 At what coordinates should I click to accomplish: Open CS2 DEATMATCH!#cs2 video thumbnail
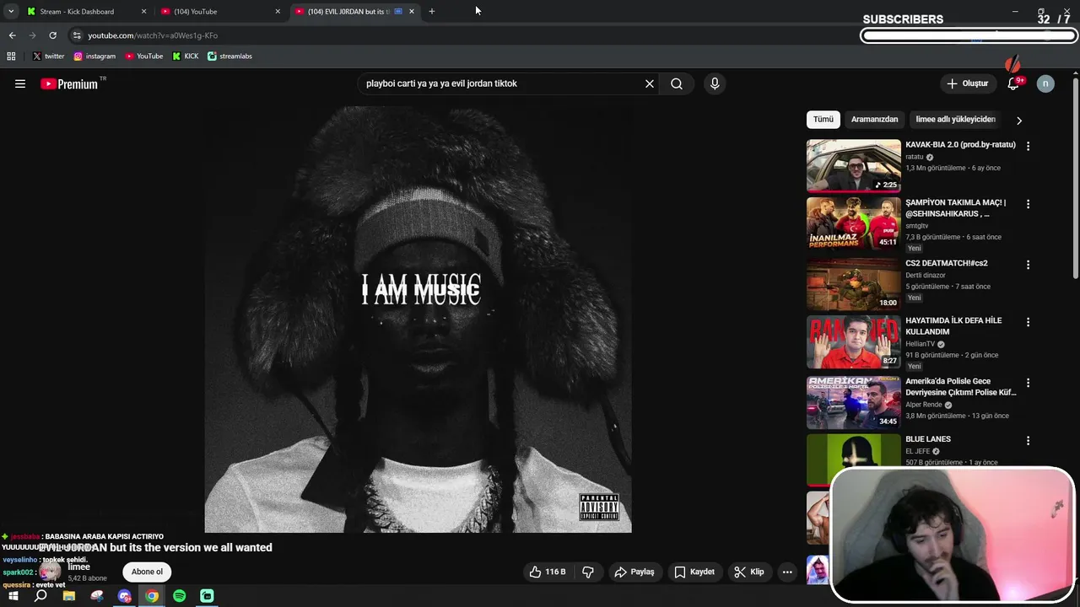tap(853, 284)
